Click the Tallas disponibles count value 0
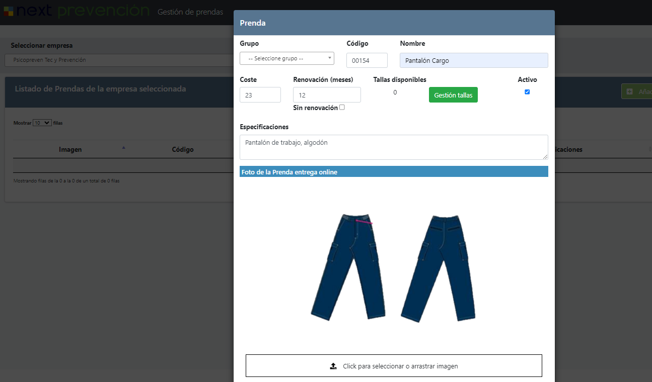 coord(395,92)
